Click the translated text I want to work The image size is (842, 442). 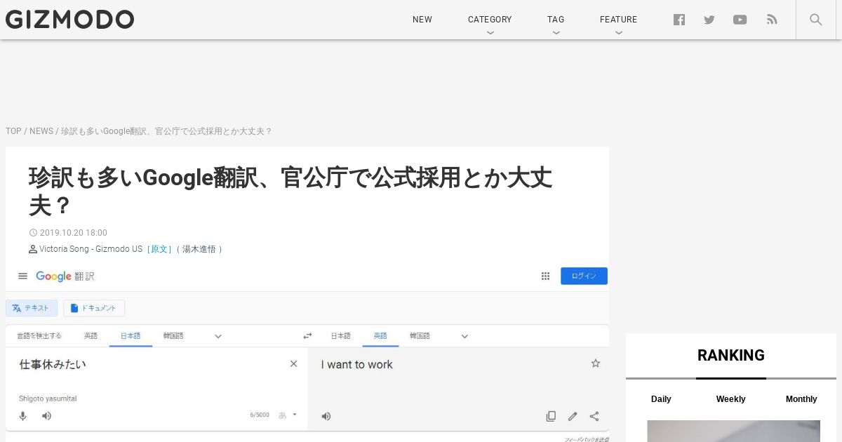pos(356,365)
